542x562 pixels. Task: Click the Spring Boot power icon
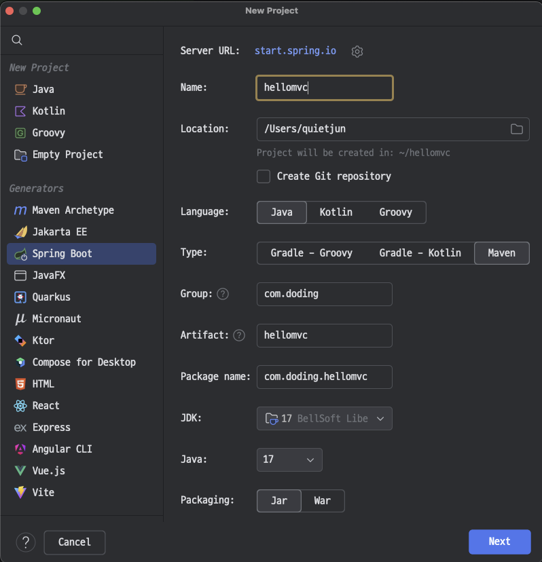(x=20, y=254)
